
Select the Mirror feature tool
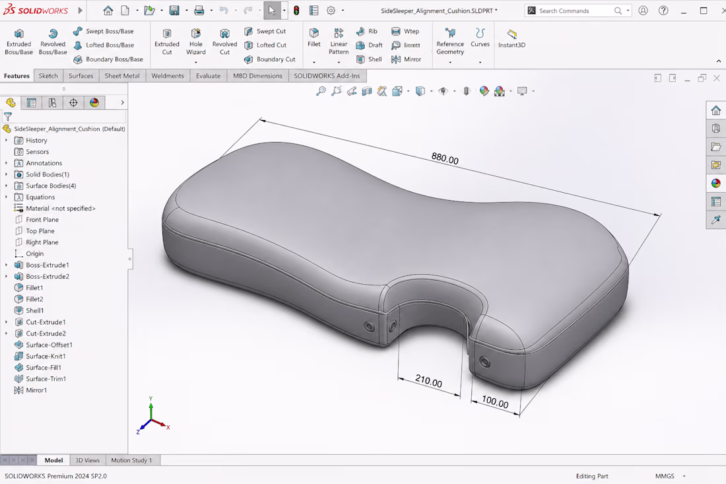(406, 59)
